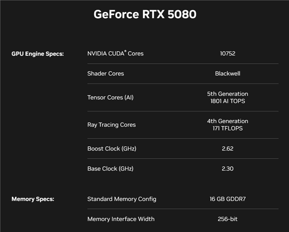Click the Blackwell value
This screenshot has width=289, height=232.
[x=228, y=73]
